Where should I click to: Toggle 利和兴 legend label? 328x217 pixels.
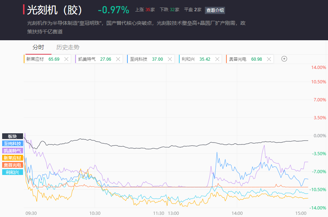tap(13, 172)
